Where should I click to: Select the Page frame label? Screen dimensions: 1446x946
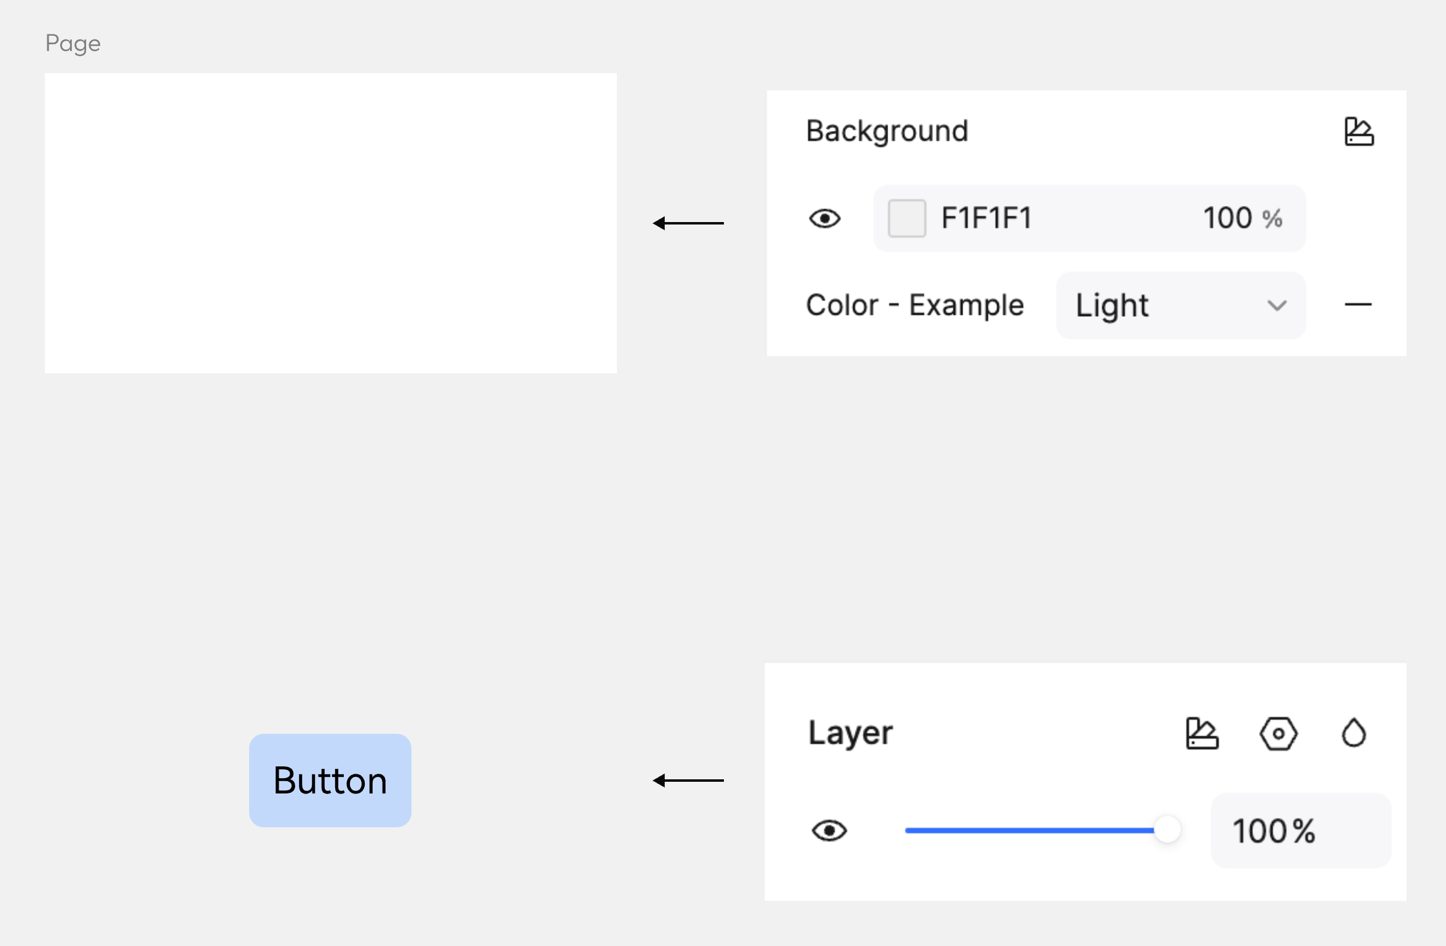click(x=73, y=44)
